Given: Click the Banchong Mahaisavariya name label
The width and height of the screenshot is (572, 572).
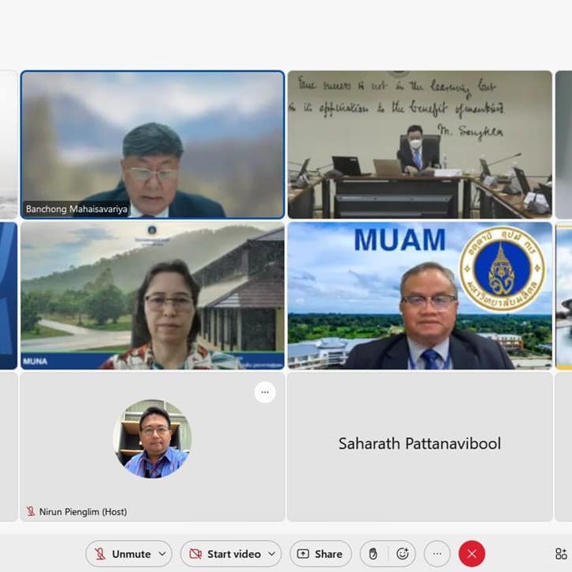Looking at the screenshot, I should pos(77,210).
